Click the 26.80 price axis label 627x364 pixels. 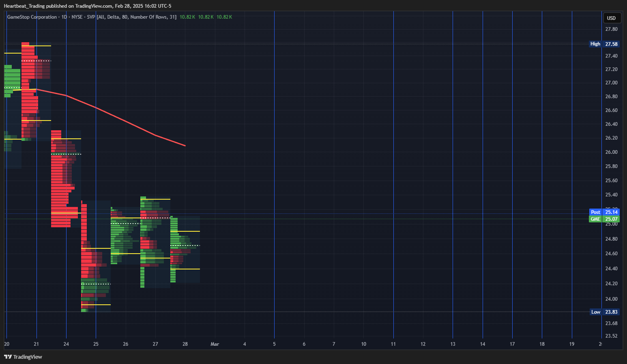pyautogui.click(x=611, y=97)
